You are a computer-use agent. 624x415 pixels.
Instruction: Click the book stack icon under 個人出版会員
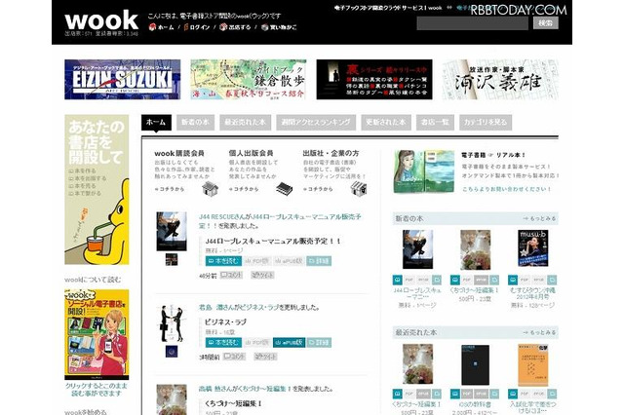point(284,188)
